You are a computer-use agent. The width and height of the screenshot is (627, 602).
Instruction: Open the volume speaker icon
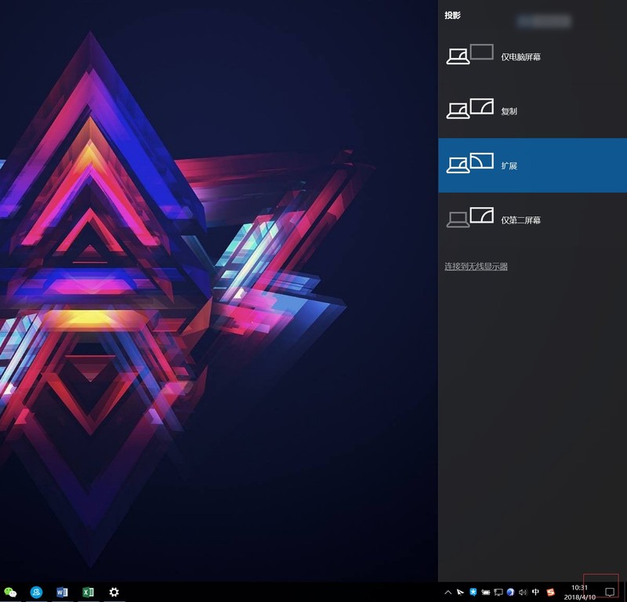click(523, 592)
